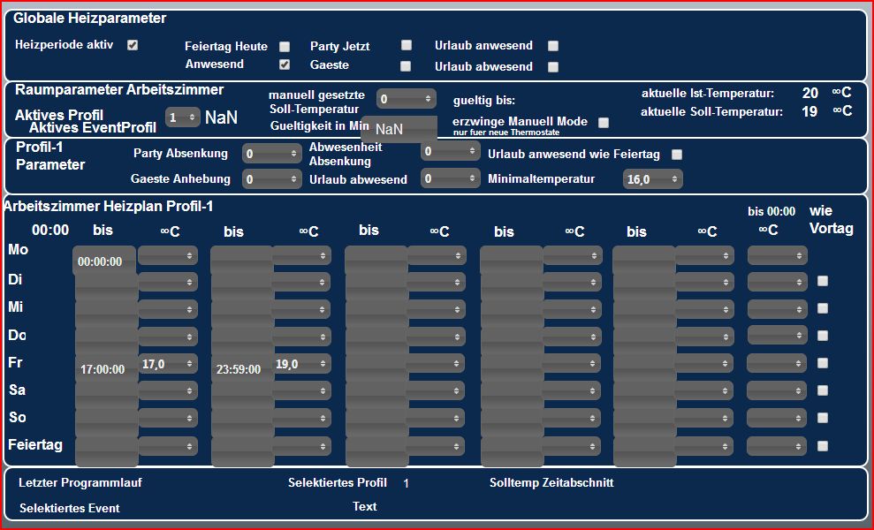Adjust Fr bis 00:00 temperature stepper
This screenshot has height=530, width=874.
pyautogui.click(x=778, y=363)
